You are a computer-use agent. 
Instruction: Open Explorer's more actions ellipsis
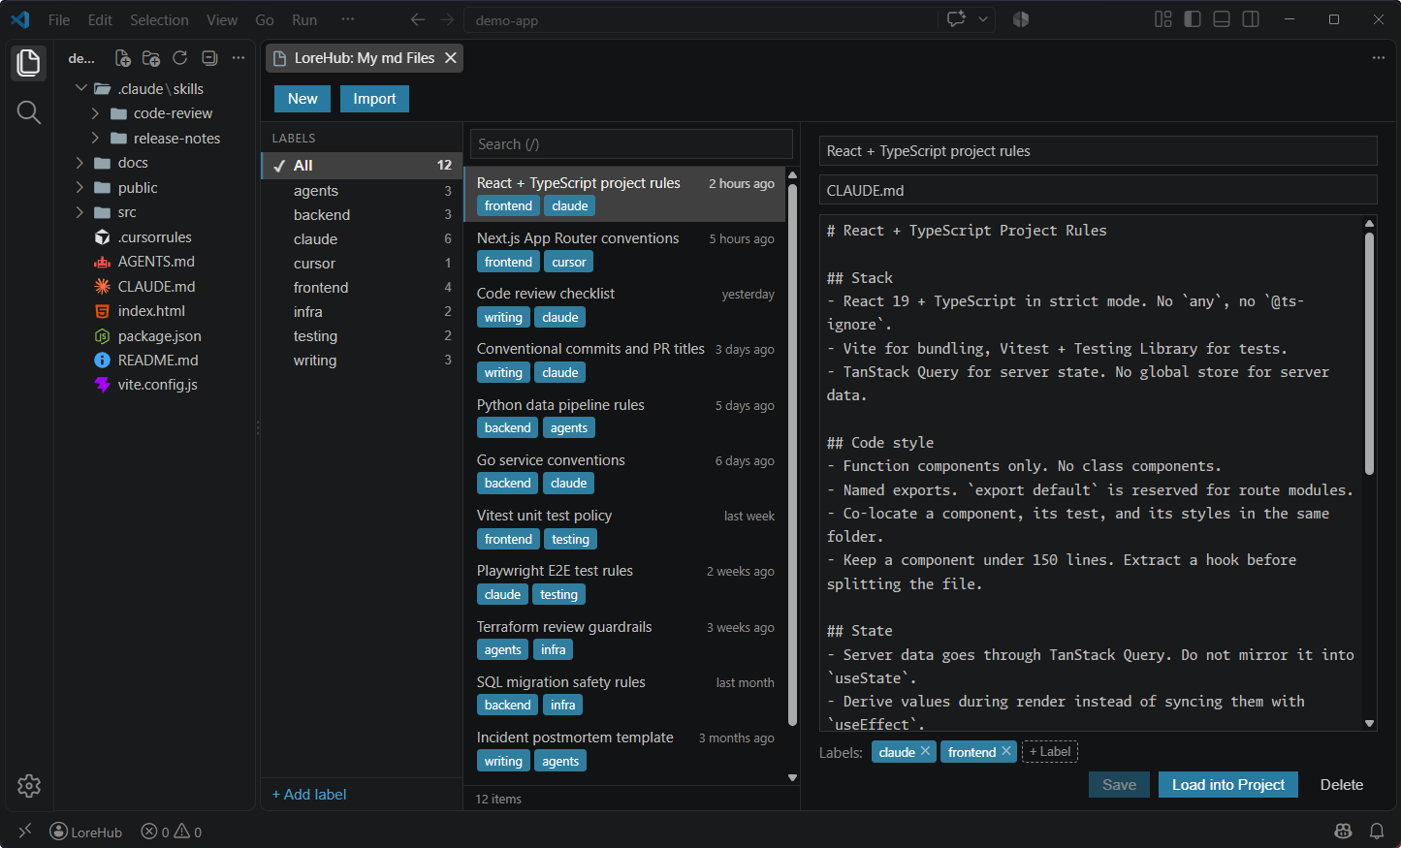(239, 58)
